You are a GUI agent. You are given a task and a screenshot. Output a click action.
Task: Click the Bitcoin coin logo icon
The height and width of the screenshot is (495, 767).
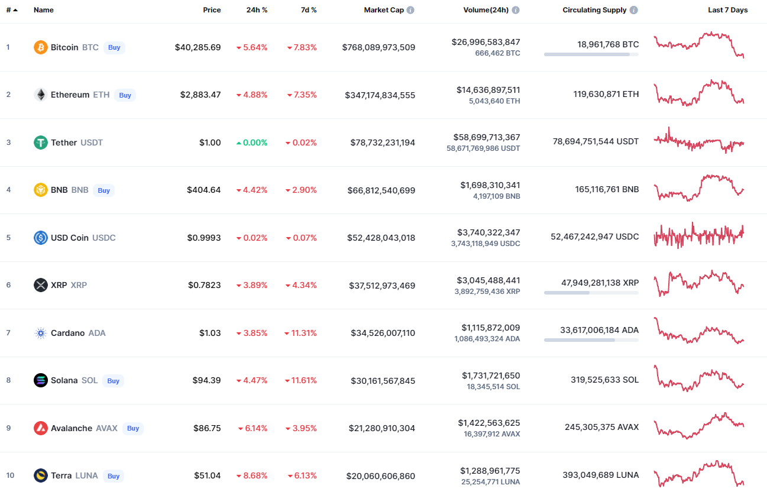41,47
